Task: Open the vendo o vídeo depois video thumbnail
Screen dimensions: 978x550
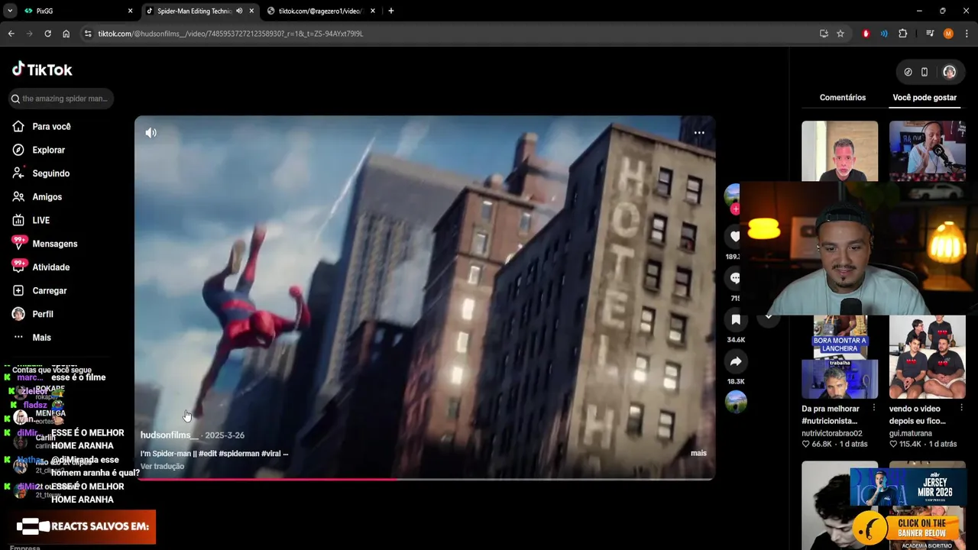Action: click(x=927, y=357)
